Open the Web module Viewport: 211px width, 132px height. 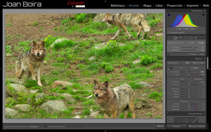pos(206,6)
